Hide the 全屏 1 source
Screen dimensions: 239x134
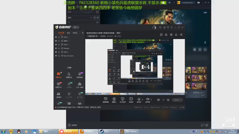[56, 41]
